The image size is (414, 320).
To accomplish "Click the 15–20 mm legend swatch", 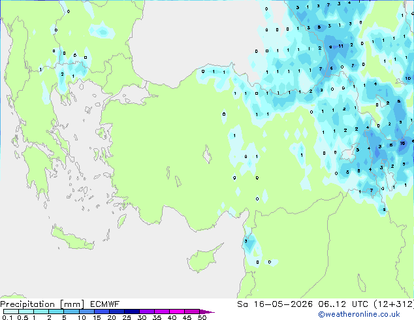I will coord(101,312).
